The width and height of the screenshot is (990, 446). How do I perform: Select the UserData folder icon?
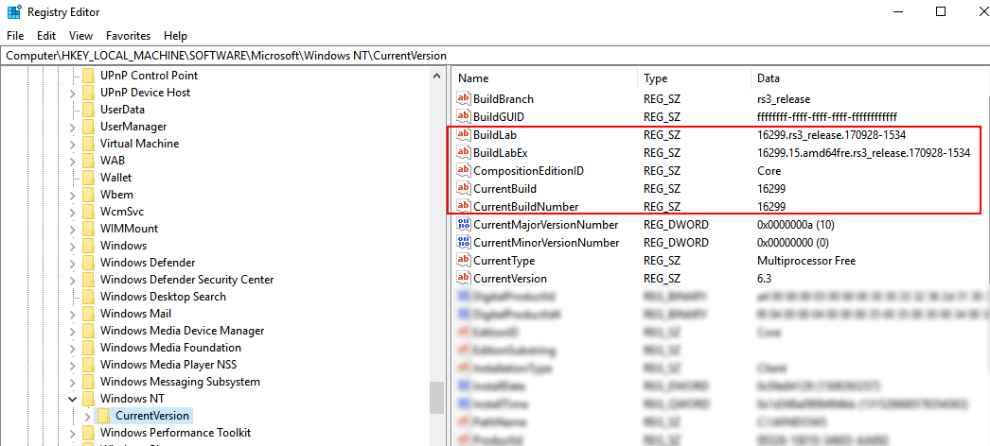(x=88, y=110)
